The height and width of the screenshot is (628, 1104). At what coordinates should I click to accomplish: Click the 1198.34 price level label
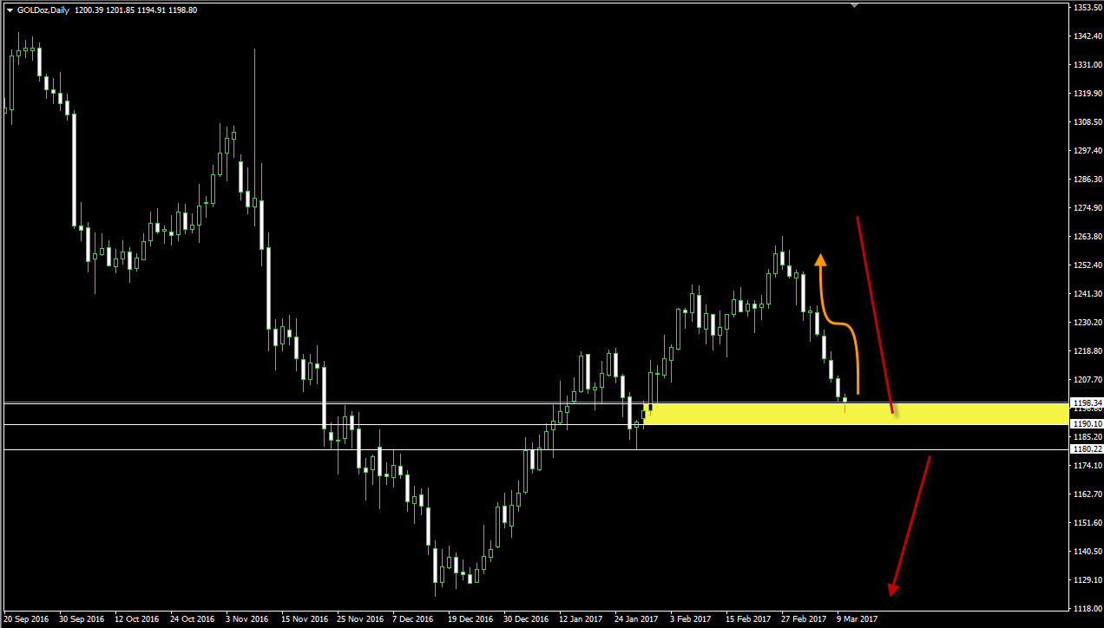click(x=1087, y=403)
